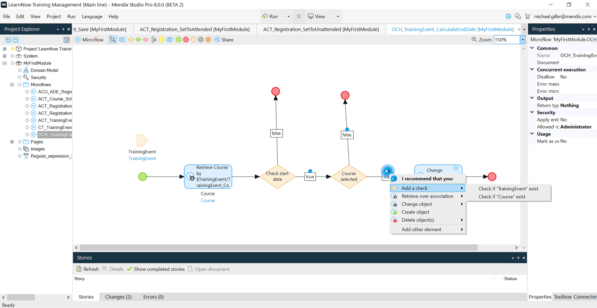Screen dimensions: 597x308
Task: Click the Stop square button
Action: coord(299,16)
